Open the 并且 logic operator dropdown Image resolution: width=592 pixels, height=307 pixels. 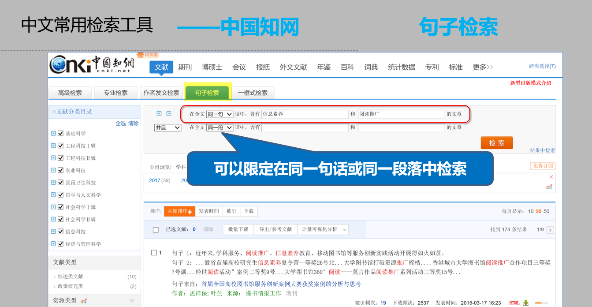(x=168, y=127)
